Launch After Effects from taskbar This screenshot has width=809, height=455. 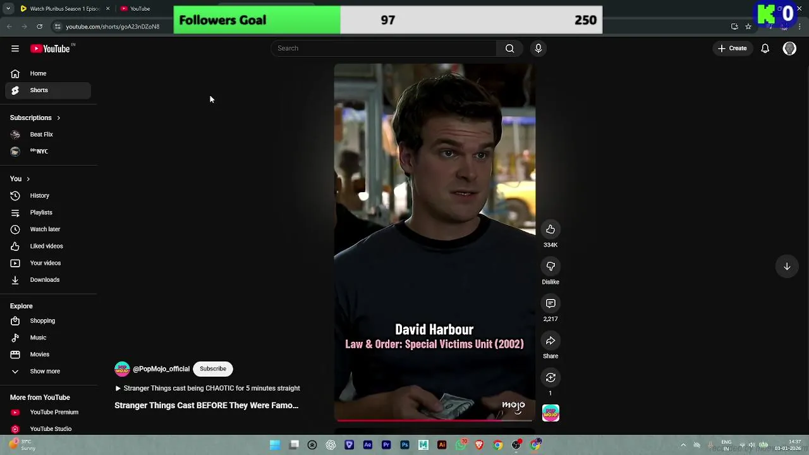[x=368, y=445]
